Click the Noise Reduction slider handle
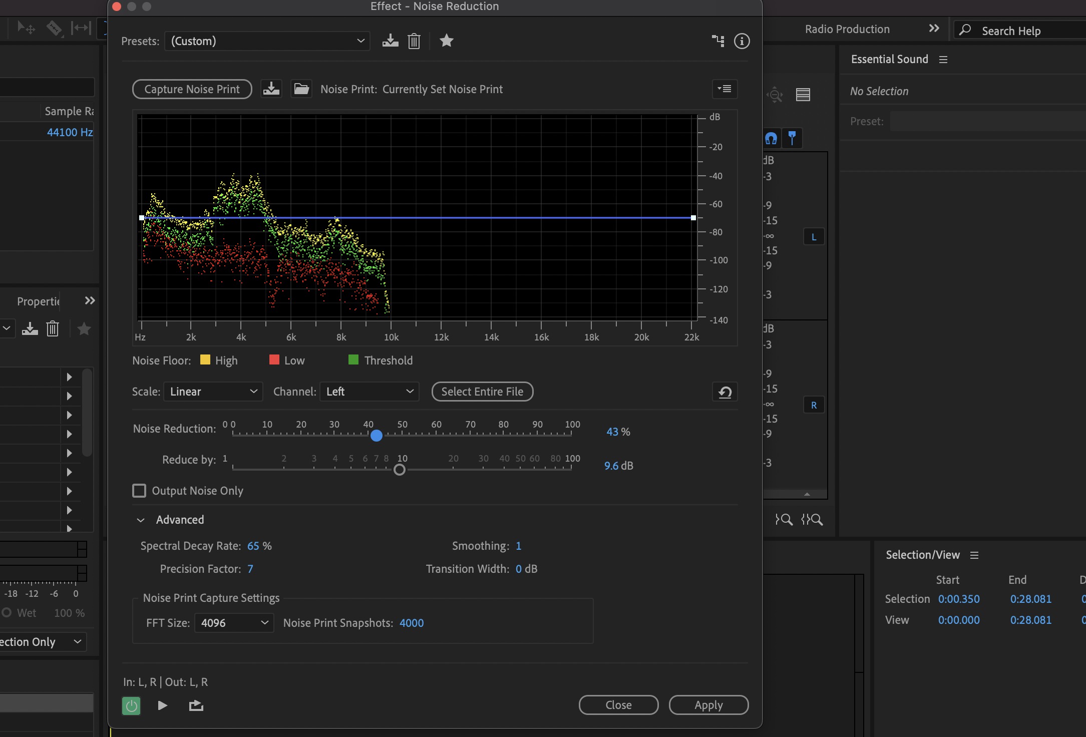The height and width of the screenshot is (737, 1086). point(377,436)
